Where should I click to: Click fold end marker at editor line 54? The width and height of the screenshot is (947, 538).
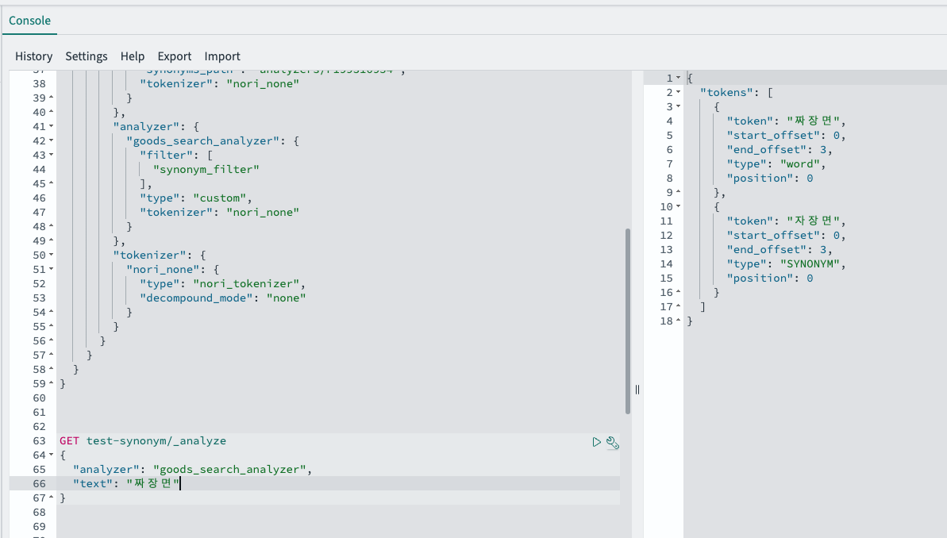point(52,312)
